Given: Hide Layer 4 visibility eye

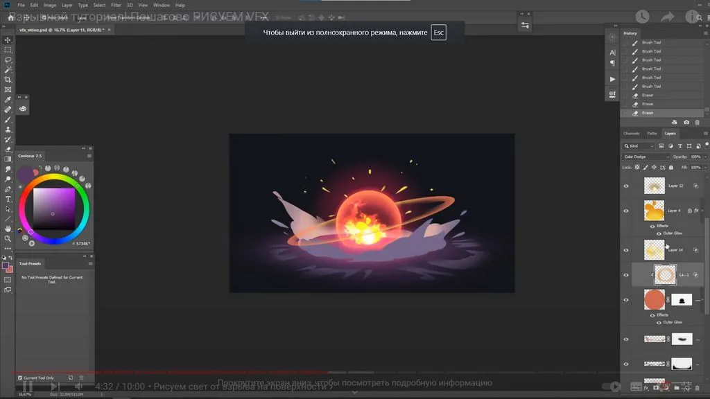Looking at the screenshot, I should click(x=626, y=211).
